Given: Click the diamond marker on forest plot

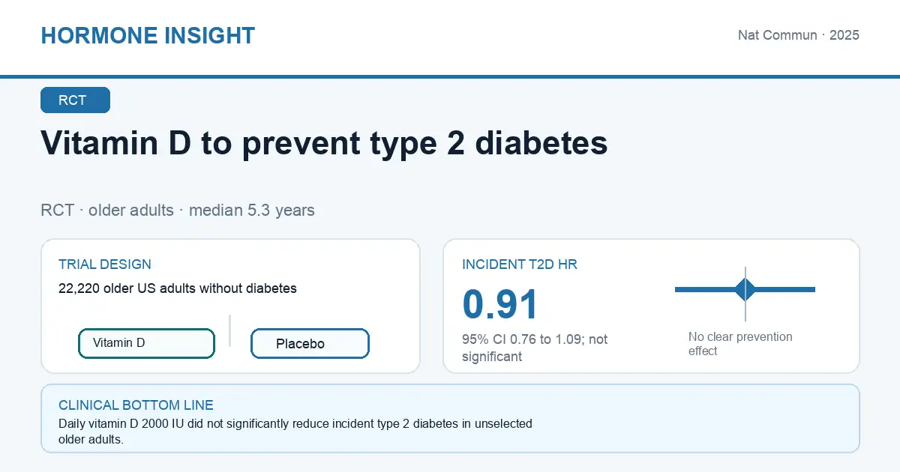Looking at the screenshot, I should click(x=745, y=289).
